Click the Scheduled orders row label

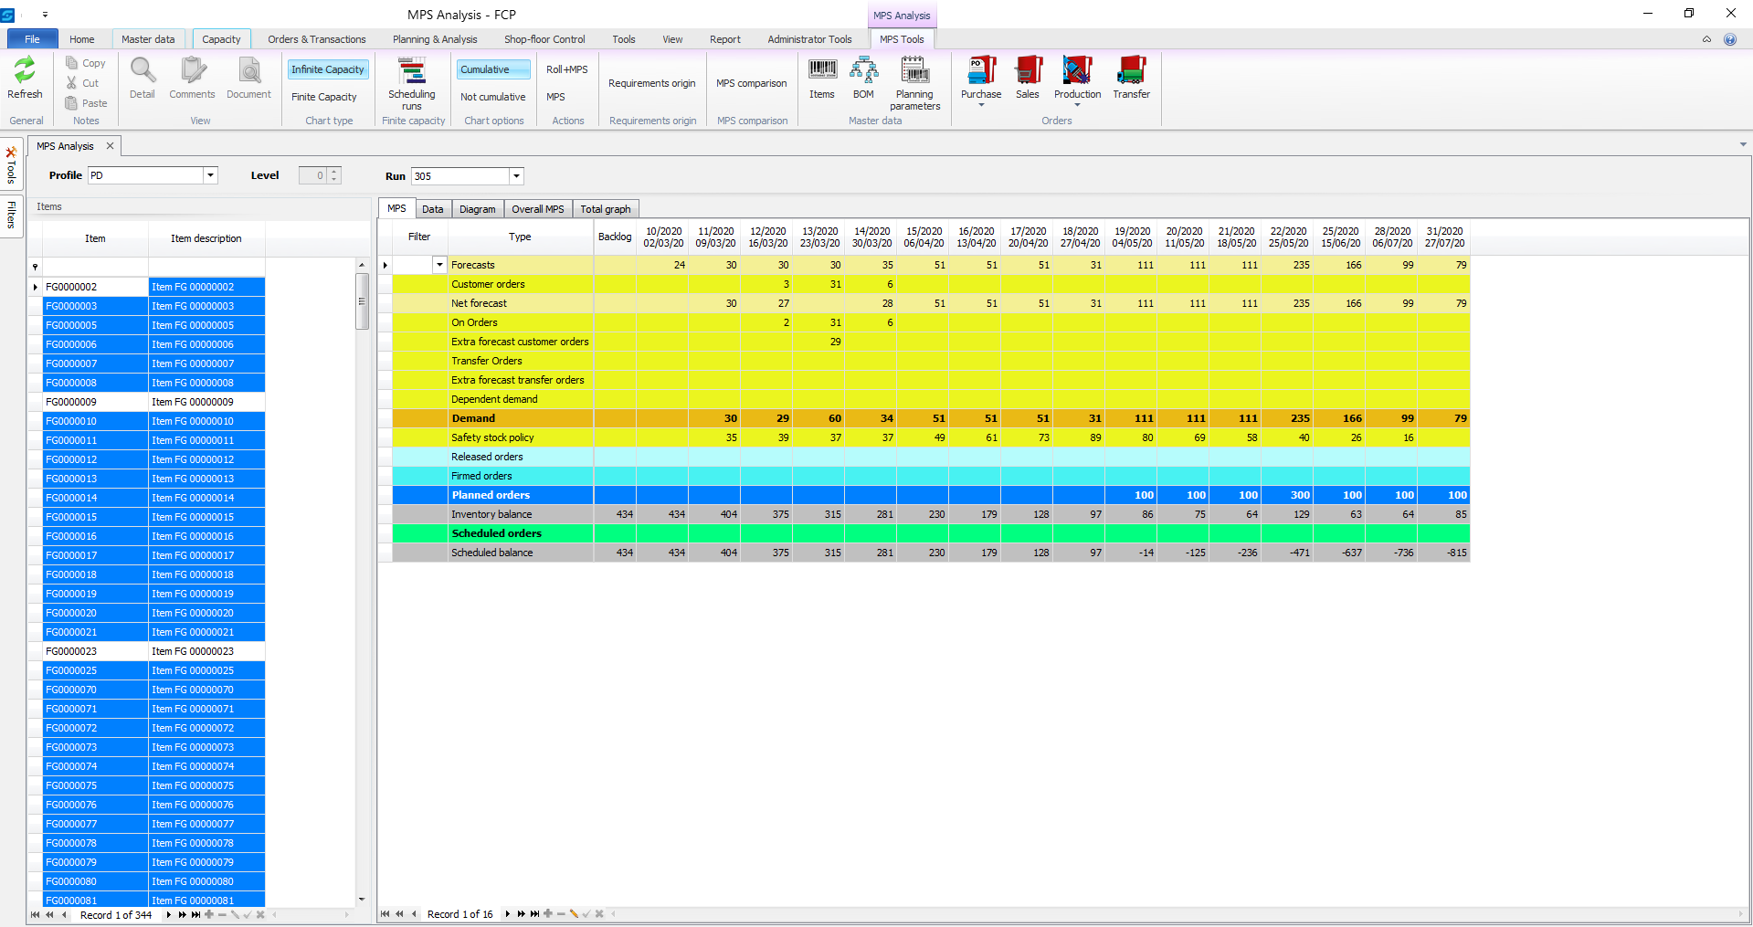[x=497, y=533]
